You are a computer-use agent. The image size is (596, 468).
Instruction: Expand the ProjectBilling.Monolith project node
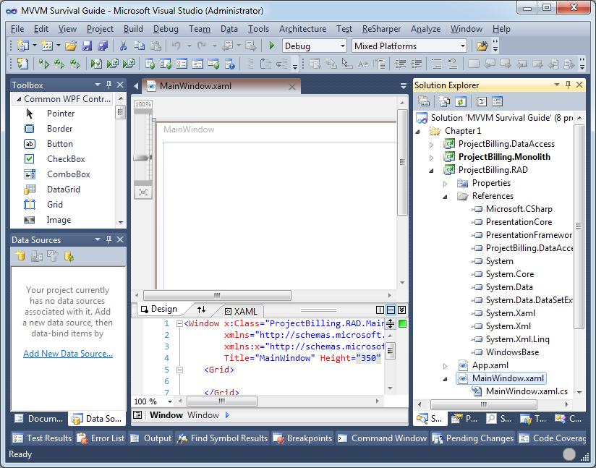431,158
